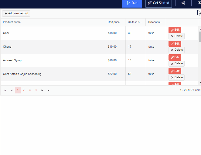Click the $22.00 unit price cell
This screenshot has height=155, width=201.
coord(115,74)
